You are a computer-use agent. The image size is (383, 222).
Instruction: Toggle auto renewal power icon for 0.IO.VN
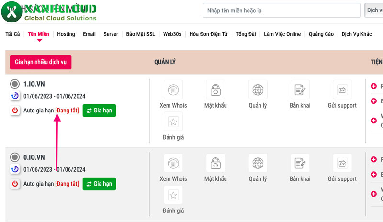15,184
